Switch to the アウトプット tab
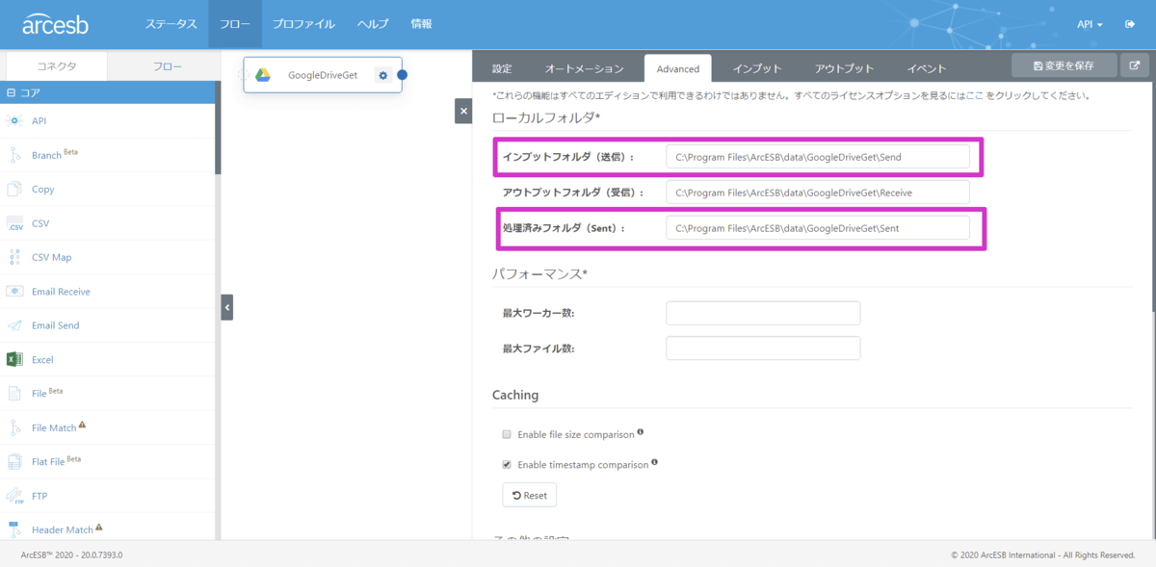This screenshot has height=567, width=1156. (x=844, y=68)
